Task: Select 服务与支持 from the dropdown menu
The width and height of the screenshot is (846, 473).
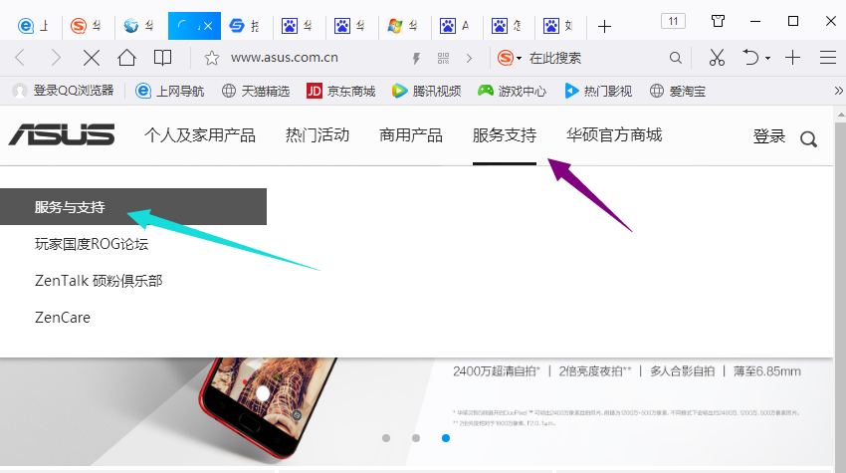Action: [x=70, y=207]
